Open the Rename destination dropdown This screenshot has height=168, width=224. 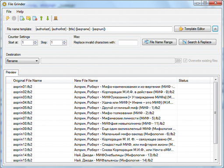tap(22, 61)
